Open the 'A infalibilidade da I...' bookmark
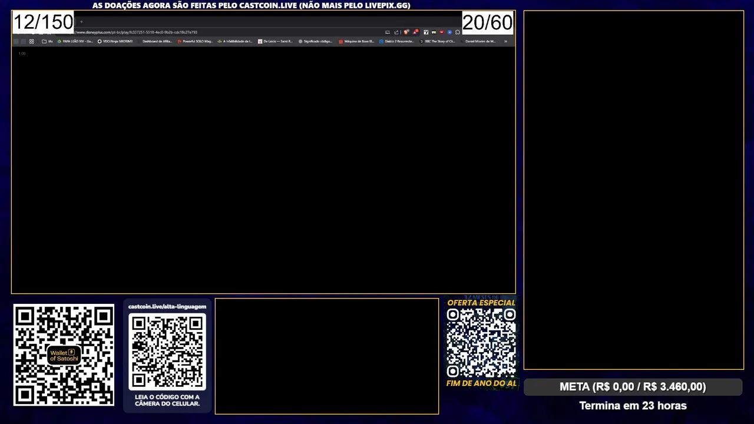Viewport: 754px width, 424px height. click(x=235, y=41)
